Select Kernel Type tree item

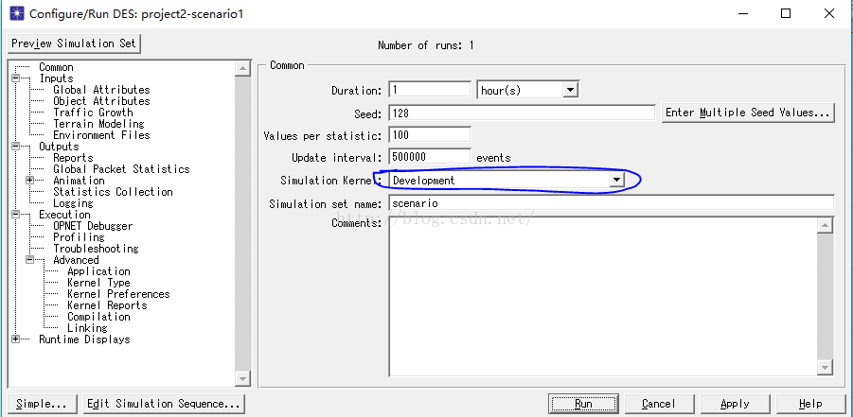coord(98,283)
